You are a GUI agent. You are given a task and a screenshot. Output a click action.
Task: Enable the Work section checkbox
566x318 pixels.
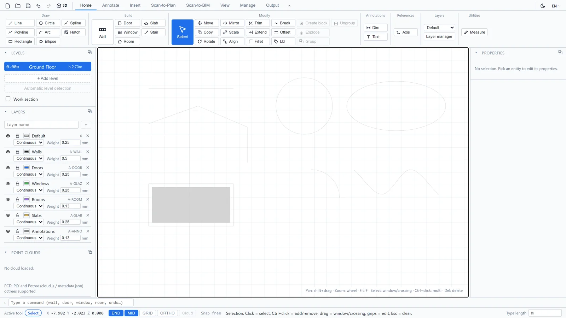pos(8,99)
